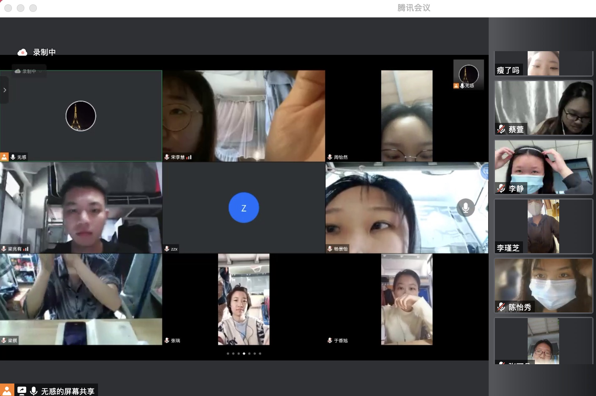Screen dimensions: 596x396
Task: Click the mic icon on 无惑's main video tile
Action: (12, 157)
